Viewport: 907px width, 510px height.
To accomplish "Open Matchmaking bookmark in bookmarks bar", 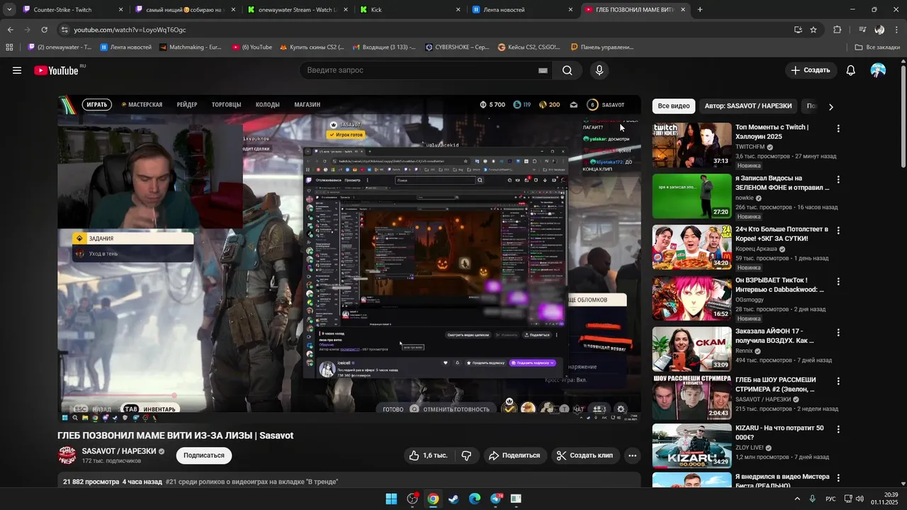I will click(190, 47).
